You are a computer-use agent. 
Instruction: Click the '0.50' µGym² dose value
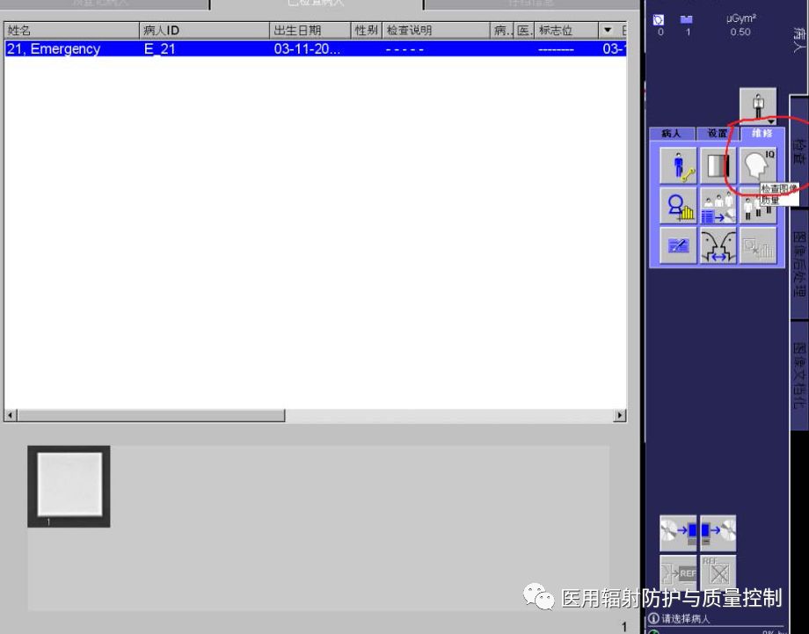click(740, 32)
